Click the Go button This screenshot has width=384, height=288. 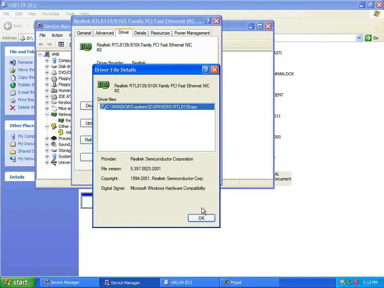pyautogui.click(x=372, y=38)
